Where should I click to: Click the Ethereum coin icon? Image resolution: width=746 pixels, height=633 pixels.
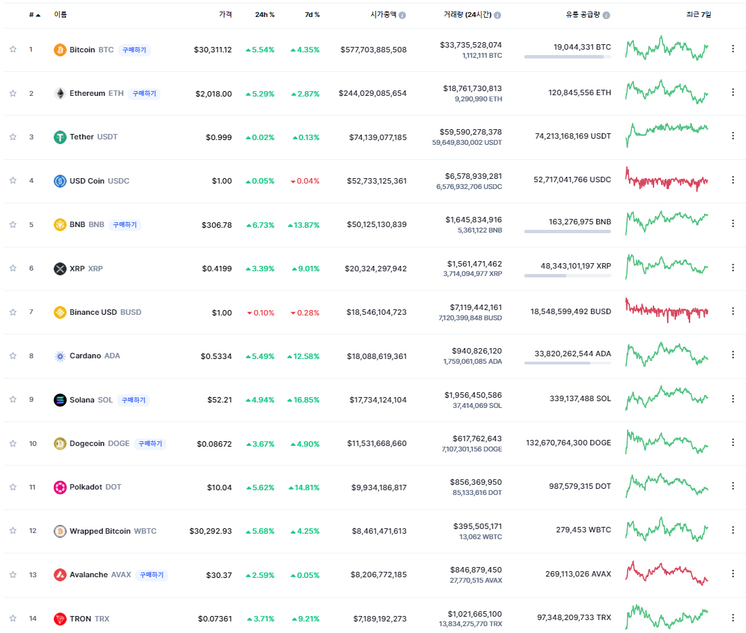coord(60,93)
